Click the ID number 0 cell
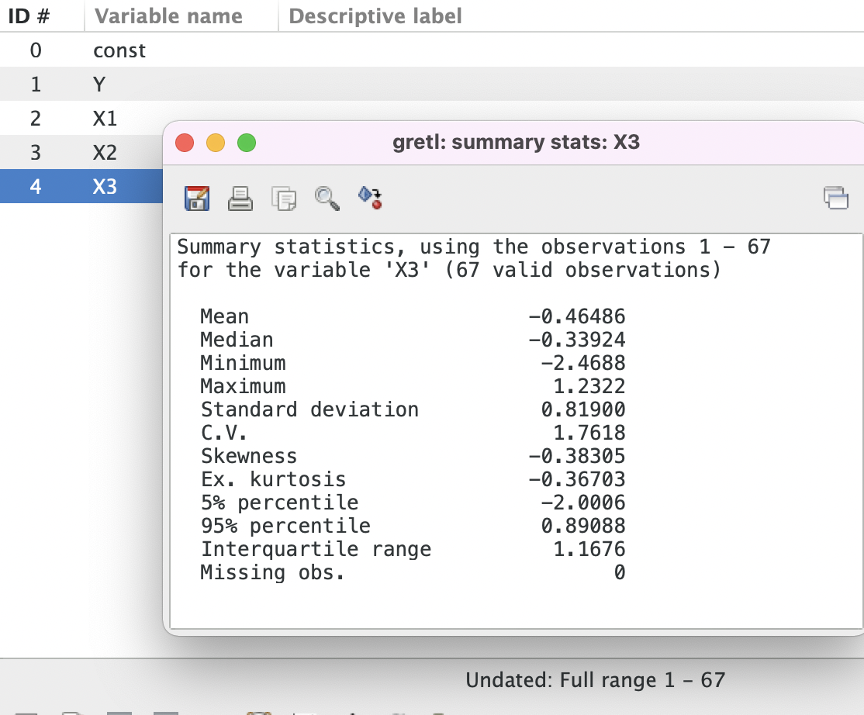This screenshot has width=864, height=715. [x=35, y=50]
